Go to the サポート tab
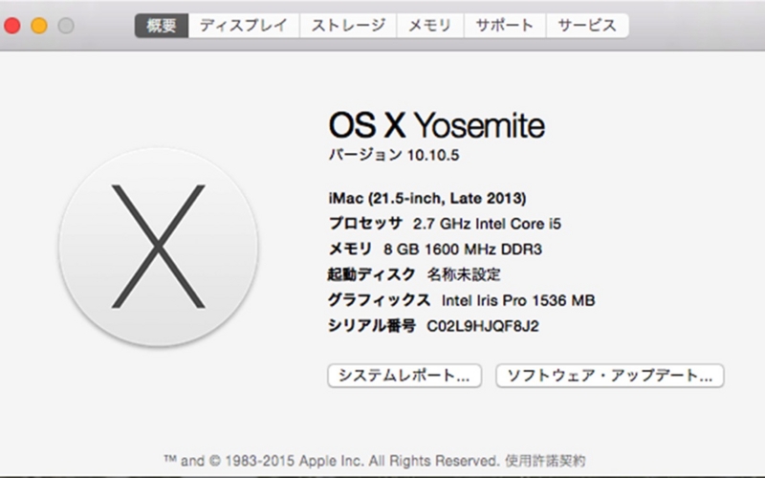The height and width of the screenshot is (478, 765). pos(505,26)
